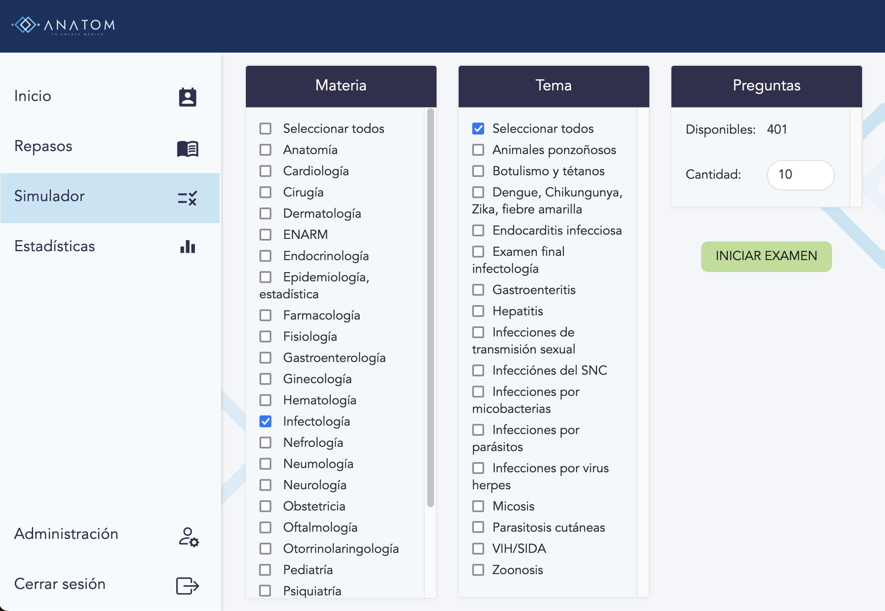Click the Cantidad number input field

[x=800, y=175]
